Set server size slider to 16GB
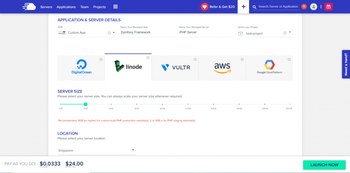 162,104
